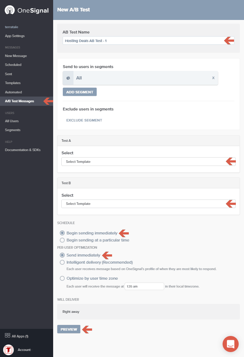Select Begin sending at a particular time

62,240
